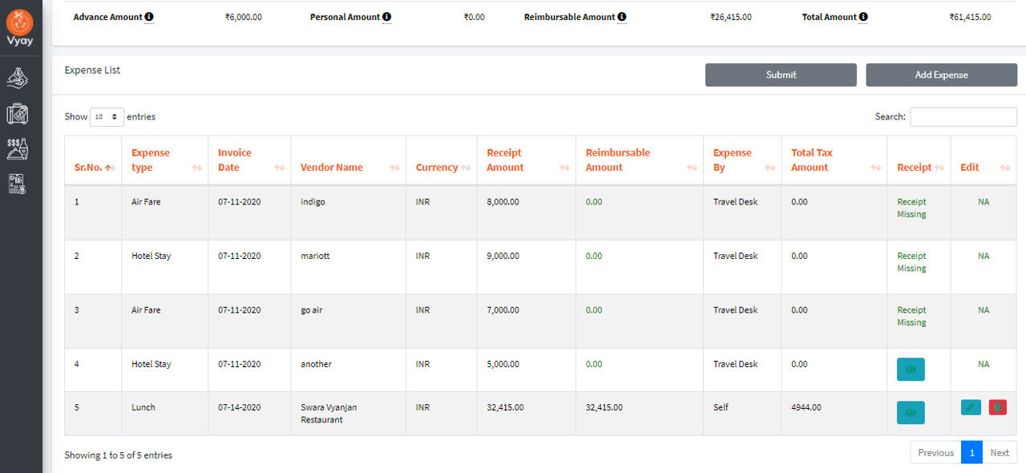Click the Vyay logo in the sidebar
This screenshot has height=473, width=1026.
[x=20, y=27]
